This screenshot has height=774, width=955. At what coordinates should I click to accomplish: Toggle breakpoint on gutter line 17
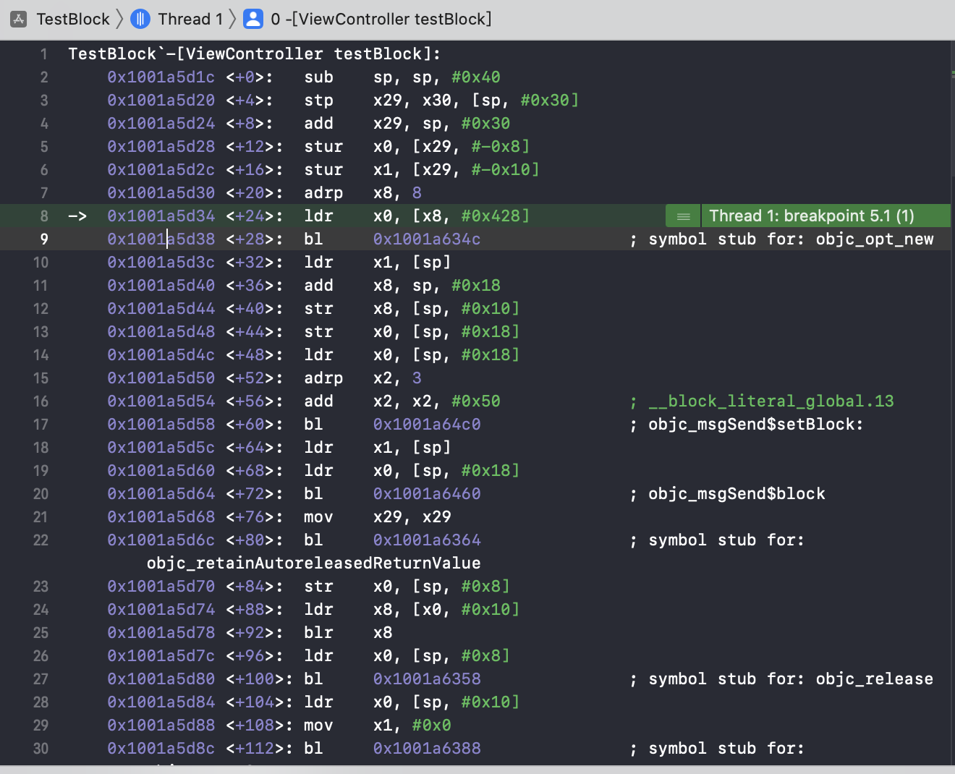(x=41, y=425)
